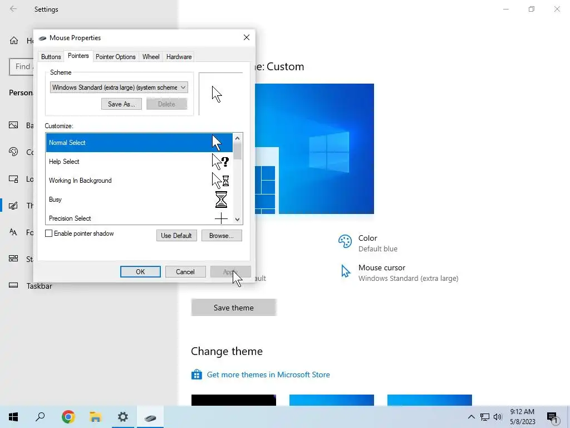Select Precision Select pointer row
570x428 pixels.
pyautogui.click(x=139, y=218)
